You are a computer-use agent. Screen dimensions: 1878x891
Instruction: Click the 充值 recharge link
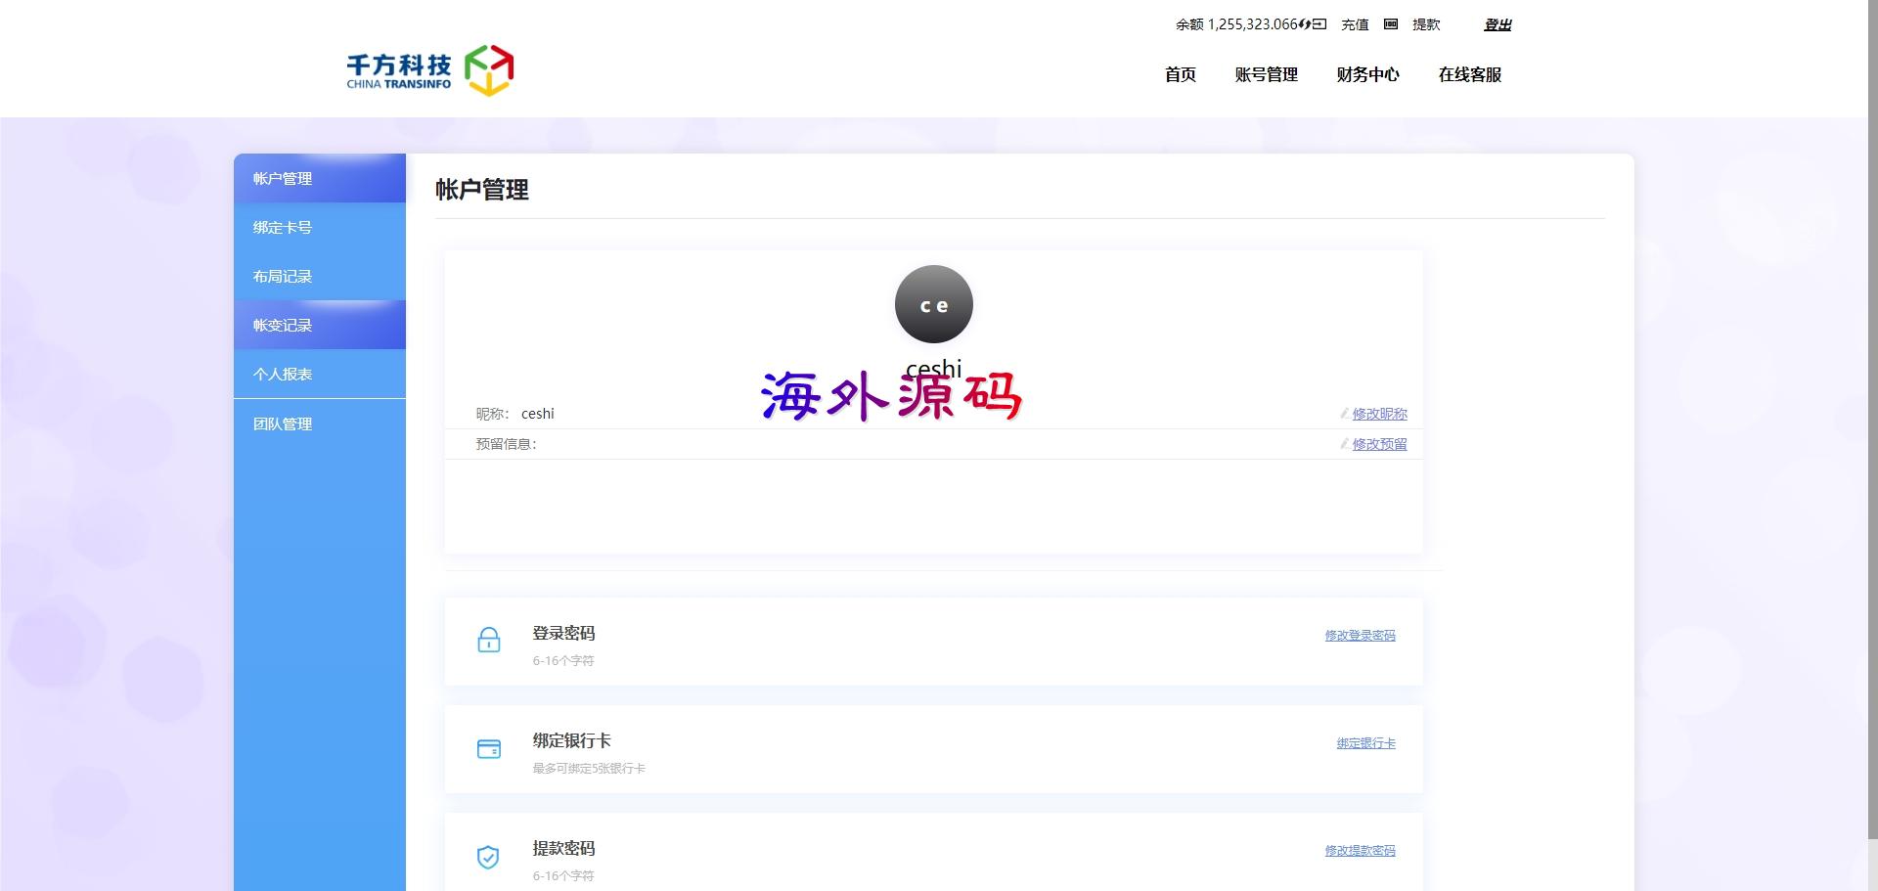point(1355,24)
